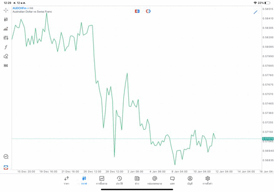The image size is (274, 192).
Task: Open the แชท (Chat) tab
Action: click(x=172, y=180)
